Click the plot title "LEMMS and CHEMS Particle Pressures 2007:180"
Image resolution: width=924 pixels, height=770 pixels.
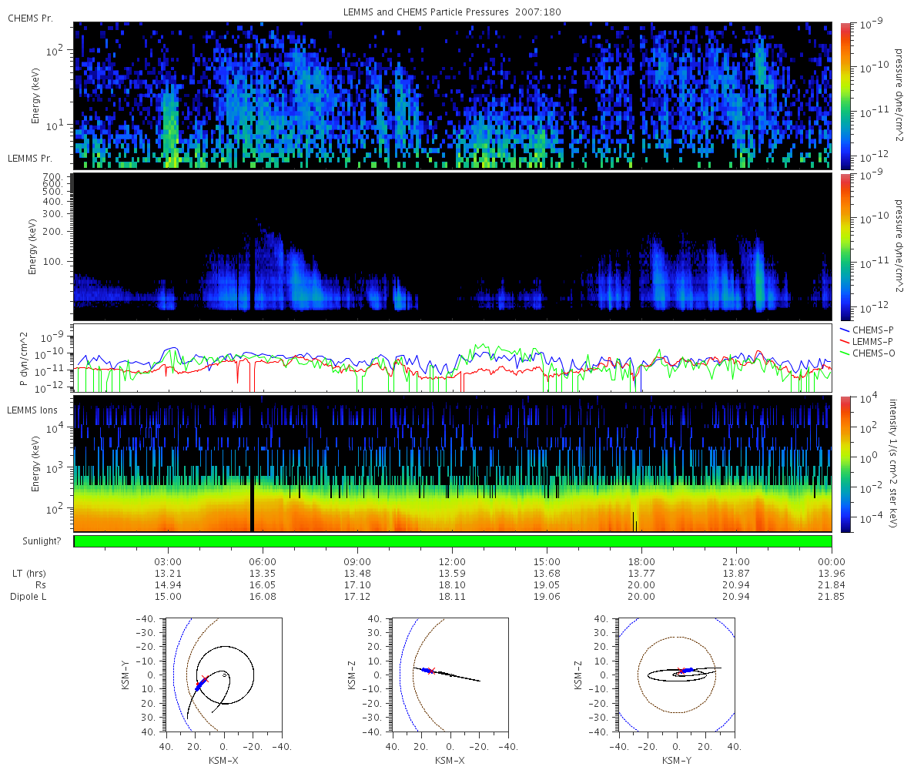pyautogui.click(x=452, y=12)
